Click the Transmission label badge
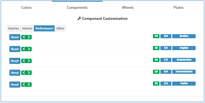 pyautogui.click(x=184, y=72)
